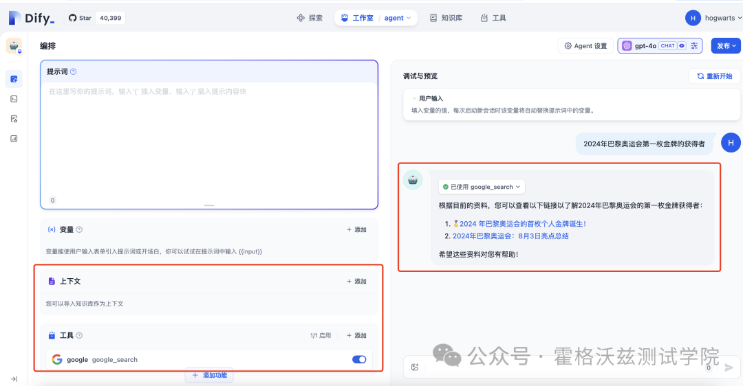Viewport: 743px width, 386px height.
Task: Click the 1/1 启用 status text
Action: coord(321,335)
